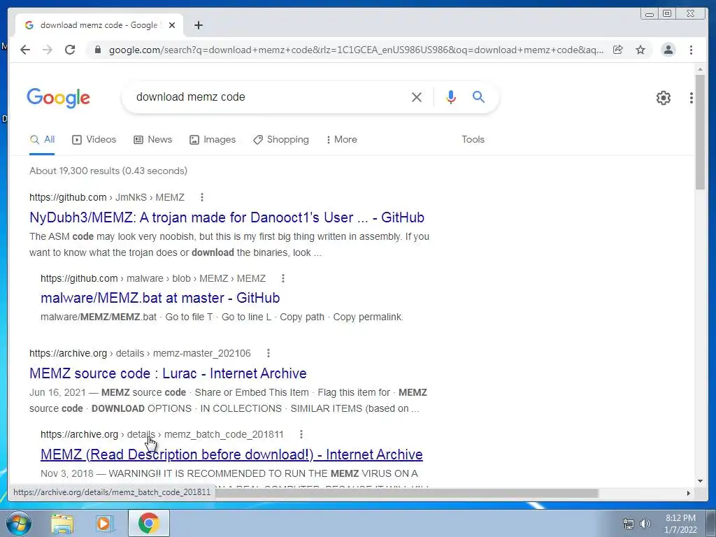Switch to the Images tab
716x537 pixels.
pyautogui.click(x=213, y=139)
